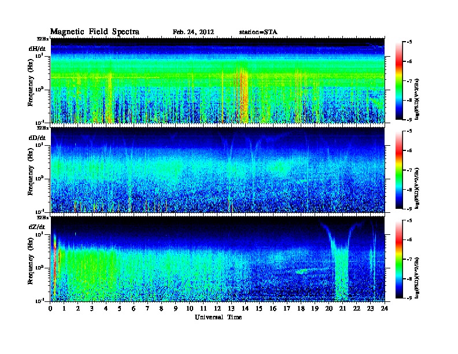Click hour tick label 14 on time axis

[x=245, y=309]
